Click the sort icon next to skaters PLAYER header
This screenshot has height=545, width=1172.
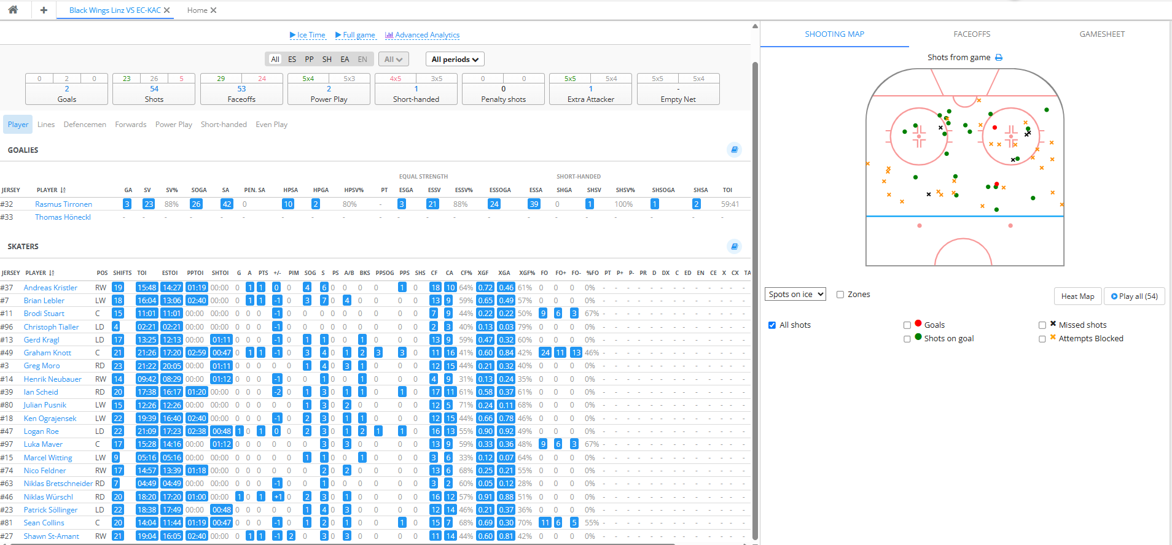tap(52, 273)
